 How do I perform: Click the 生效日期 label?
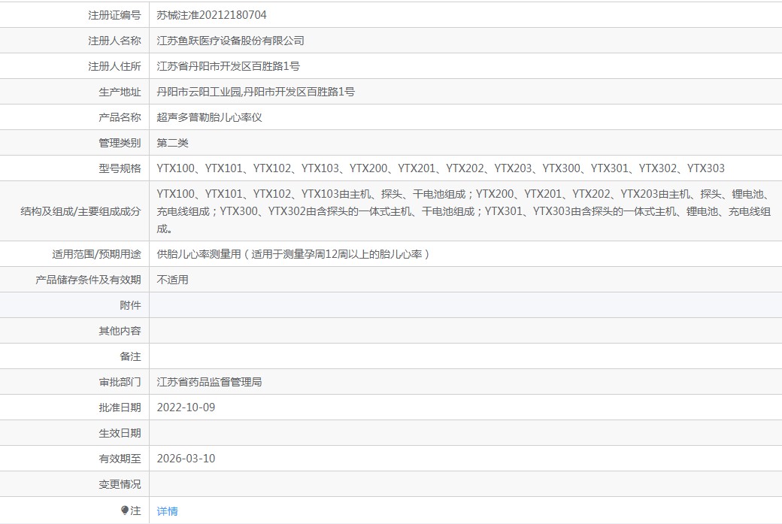120,433
